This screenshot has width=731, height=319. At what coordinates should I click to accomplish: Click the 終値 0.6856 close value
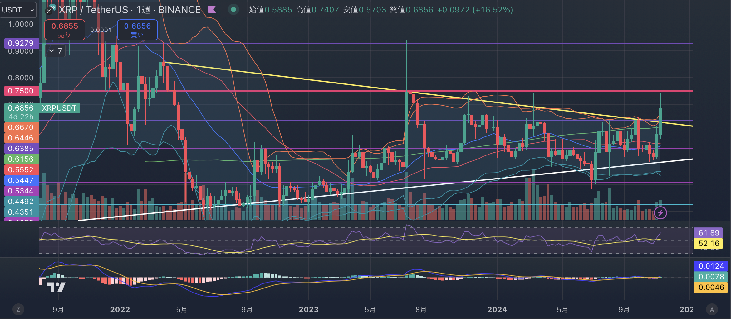411,10
